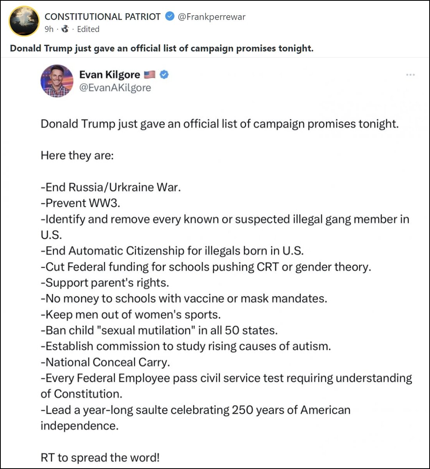Click the globe public audience icon

pyautogui.click(x=65, y=29)
